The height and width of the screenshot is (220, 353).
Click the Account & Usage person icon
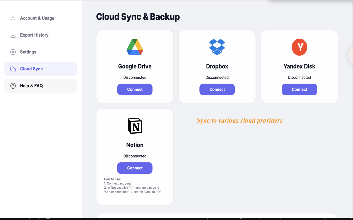(13, 18)
